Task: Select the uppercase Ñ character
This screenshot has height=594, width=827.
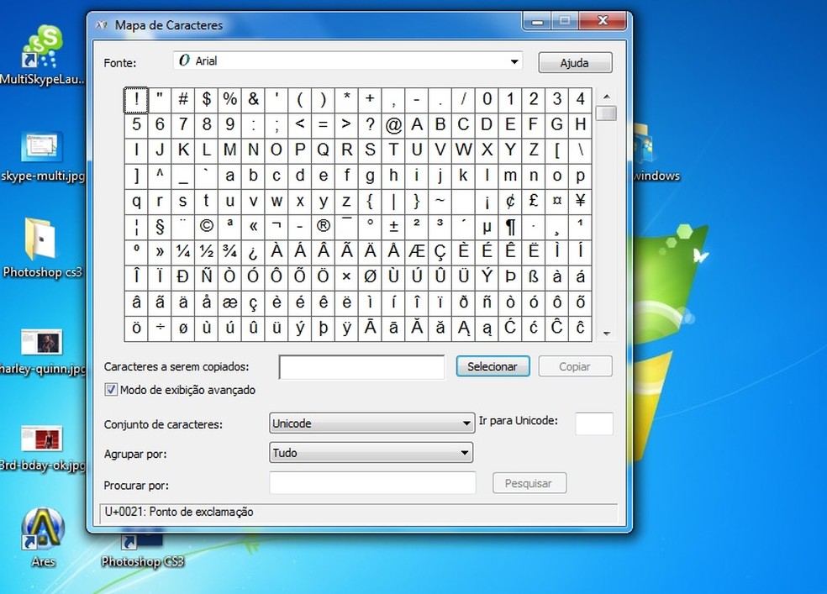Action: [206, 277]
